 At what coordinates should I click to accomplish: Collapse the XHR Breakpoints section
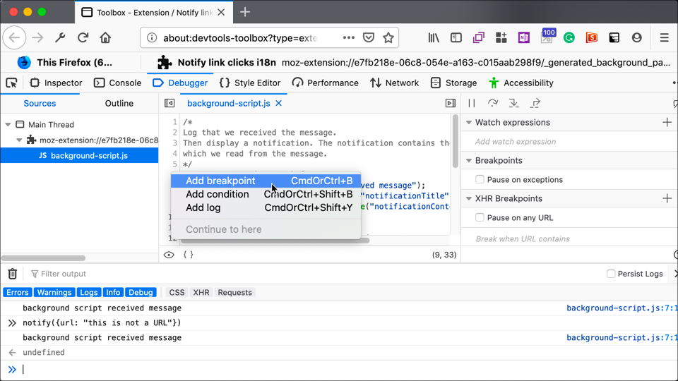[469, 199]
